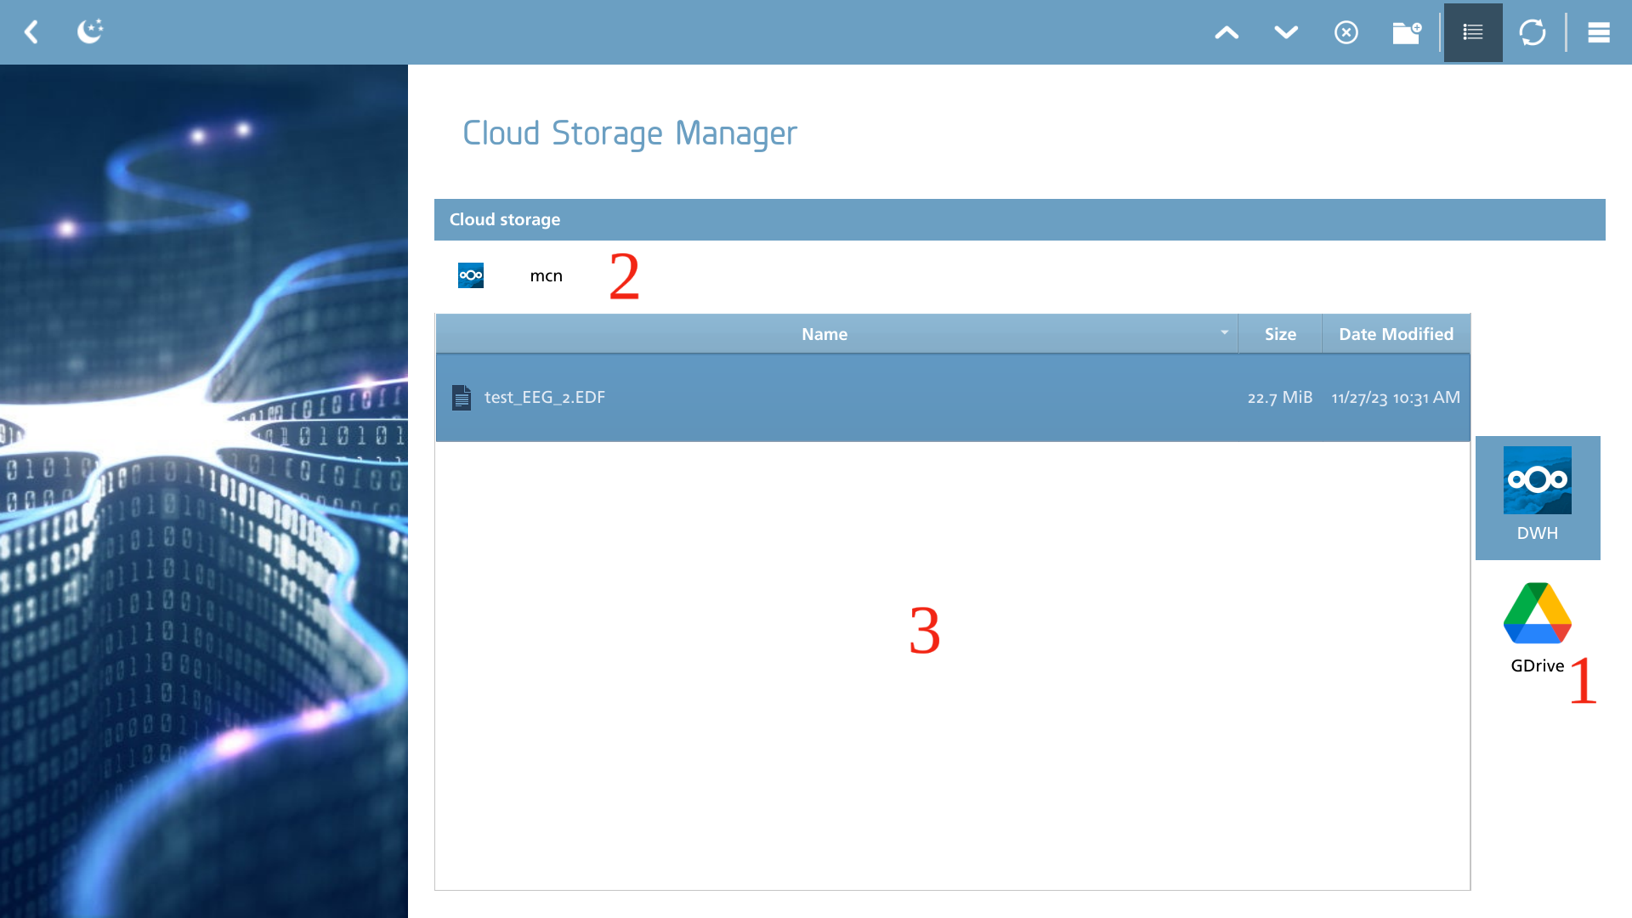
Task: Sort files by Date Modified column
Action: tap(1396, 334)
